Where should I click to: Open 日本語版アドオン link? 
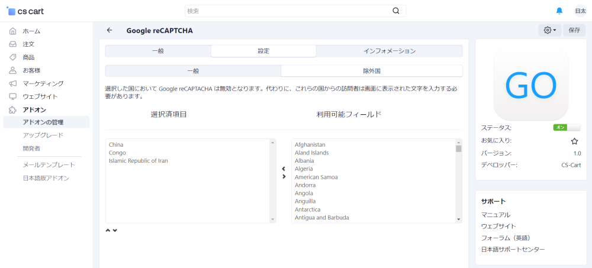tap(46, 178)
